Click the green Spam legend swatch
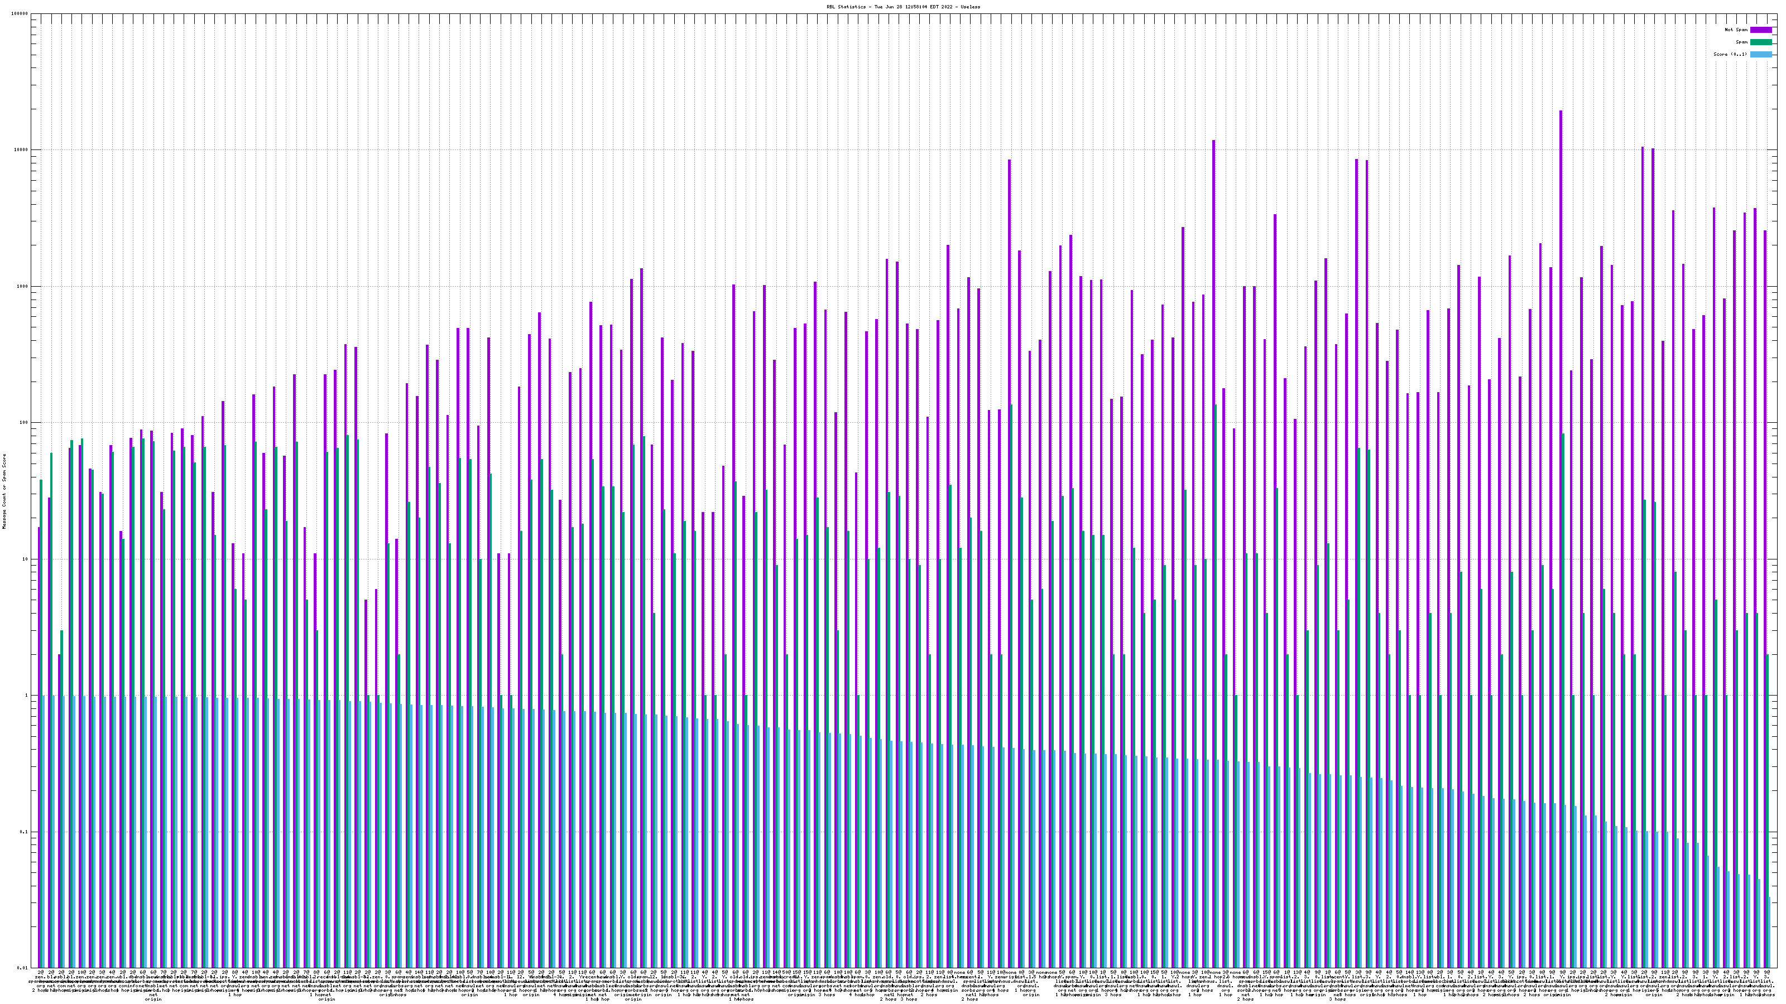The image size is (1786, 1004). tap(1760, 42)
